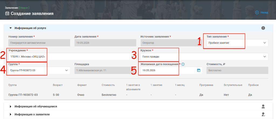This screenshot has width=276, height=119.
Task: Open the Группа dropdown chevron
Action: coord(67,70)
